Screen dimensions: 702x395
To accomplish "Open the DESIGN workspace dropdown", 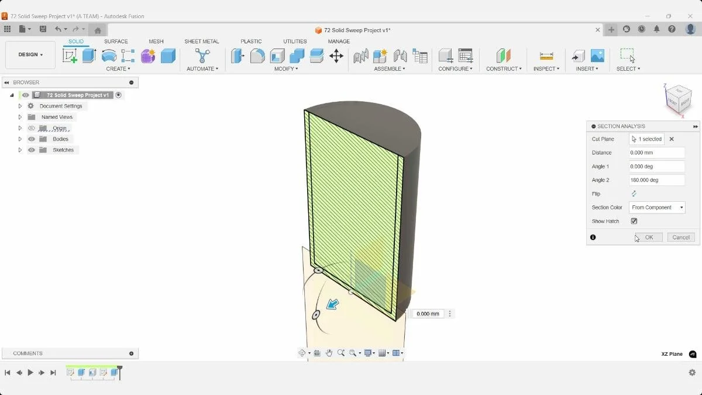I will (x=30, y=54).
